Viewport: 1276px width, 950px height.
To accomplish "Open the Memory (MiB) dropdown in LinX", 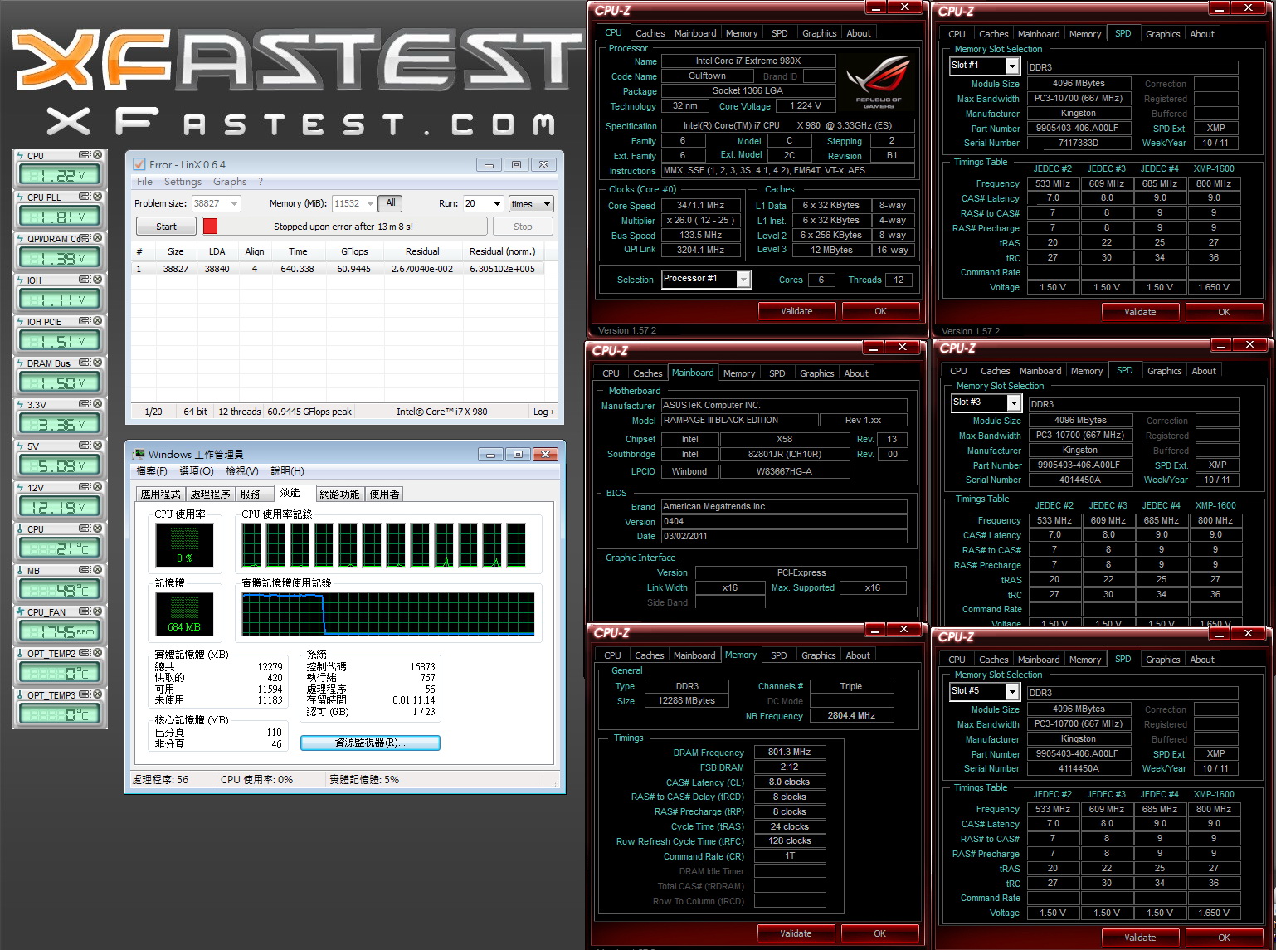I will click(x=370, y=204).
